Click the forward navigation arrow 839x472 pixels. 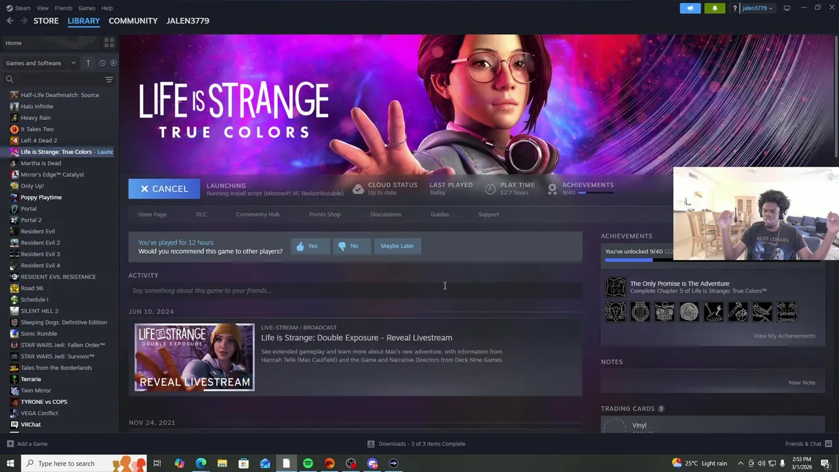(24, 21)
